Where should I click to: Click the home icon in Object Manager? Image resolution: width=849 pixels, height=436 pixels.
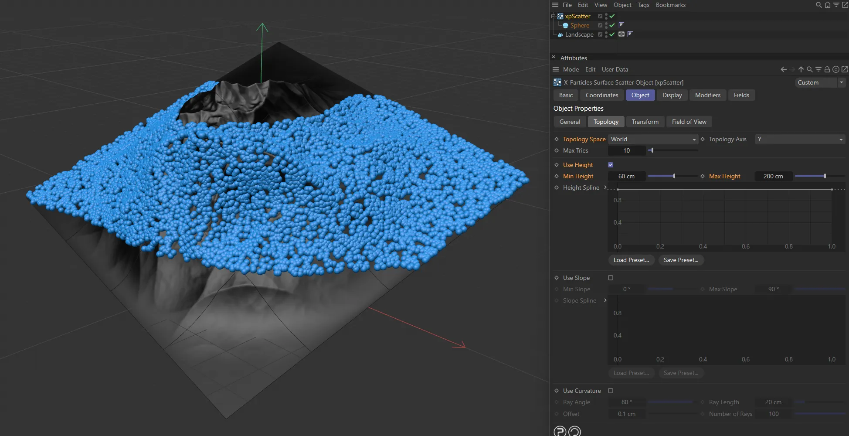827,5
